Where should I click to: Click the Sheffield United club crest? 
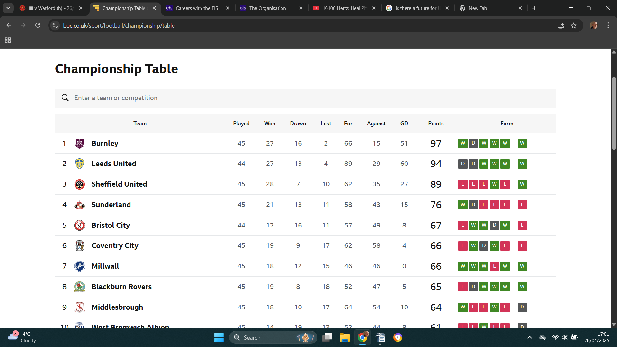pyautogui.click(x=79, y=184)
